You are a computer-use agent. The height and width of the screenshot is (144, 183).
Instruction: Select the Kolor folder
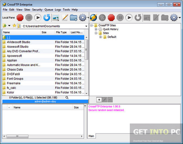(43, 93)
